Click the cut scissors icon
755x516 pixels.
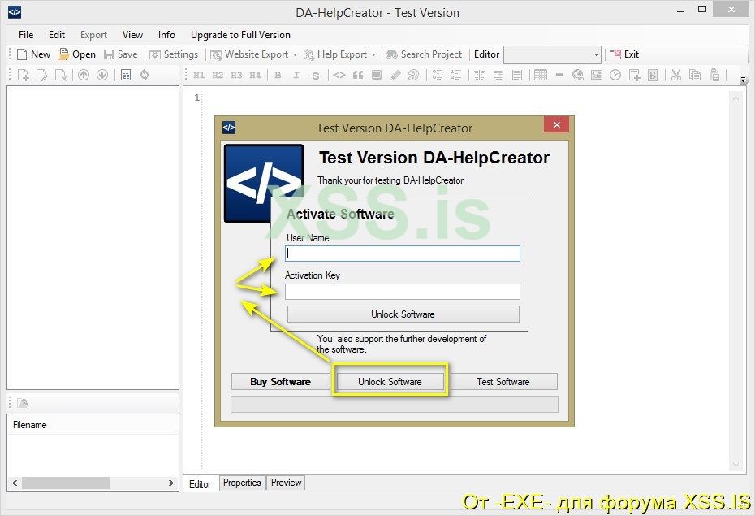pyautogui.click(x=676, y=75)
